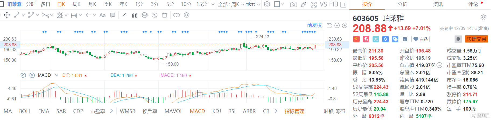Select BOLL indicator
491x120 pixels.
[x=25, y=111]
